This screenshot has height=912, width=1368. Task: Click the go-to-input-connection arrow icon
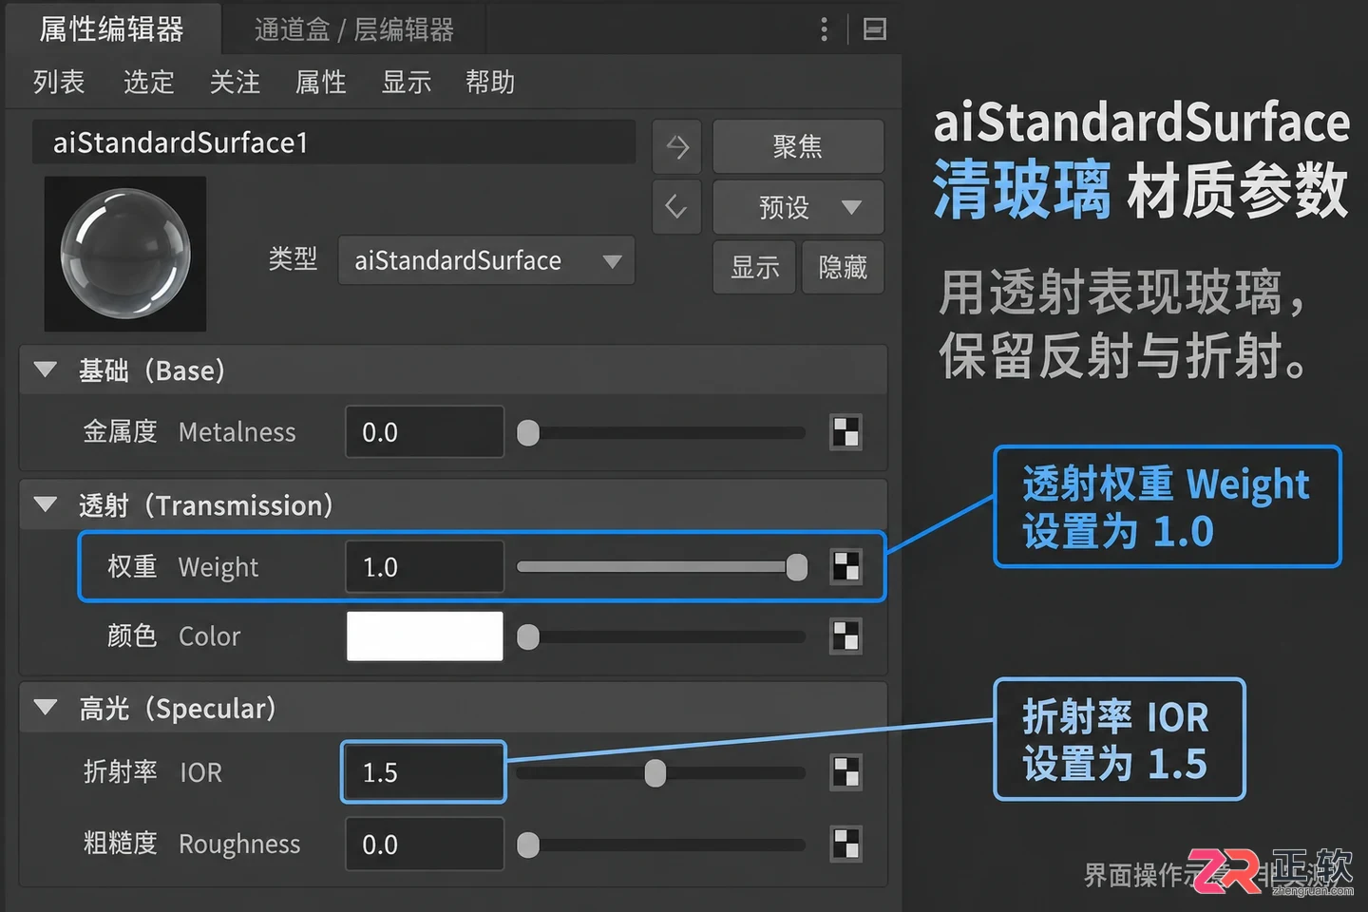(x=676, y=146)
